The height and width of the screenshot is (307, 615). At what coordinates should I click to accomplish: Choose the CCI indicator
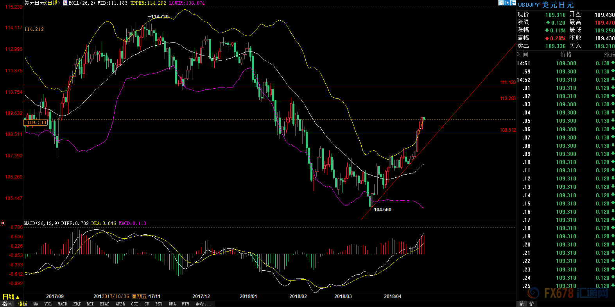point(134,304)
